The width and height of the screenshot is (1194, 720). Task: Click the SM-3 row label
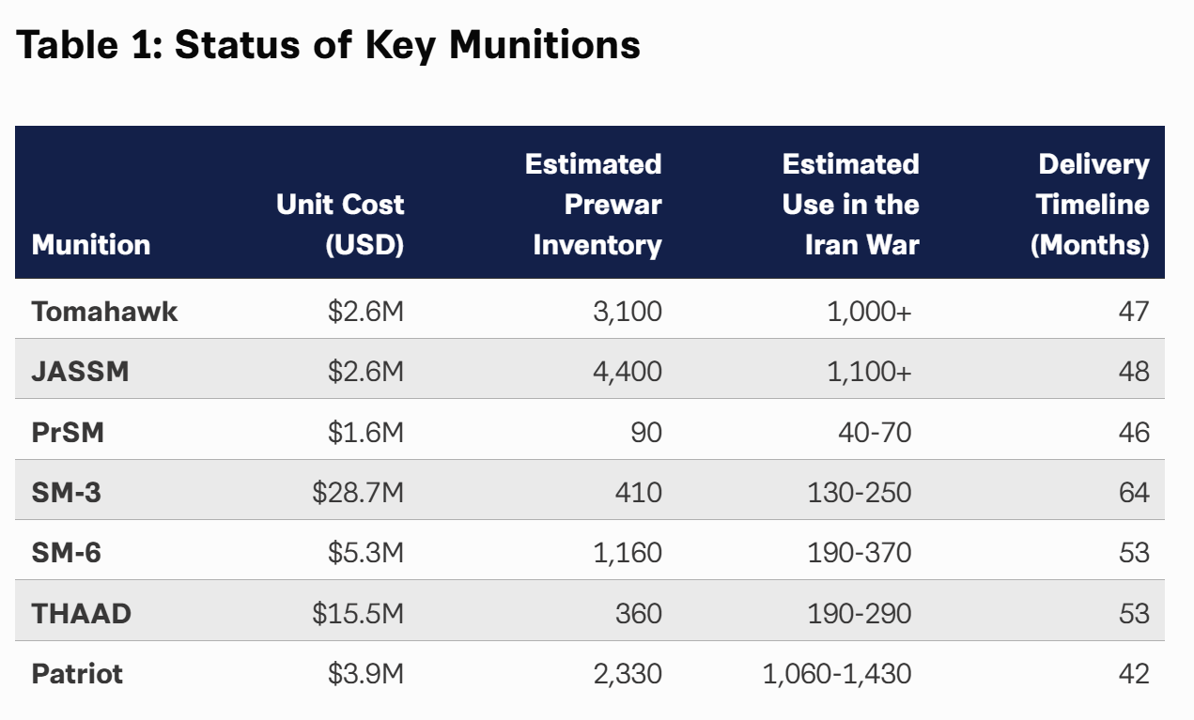coord(67,492)
